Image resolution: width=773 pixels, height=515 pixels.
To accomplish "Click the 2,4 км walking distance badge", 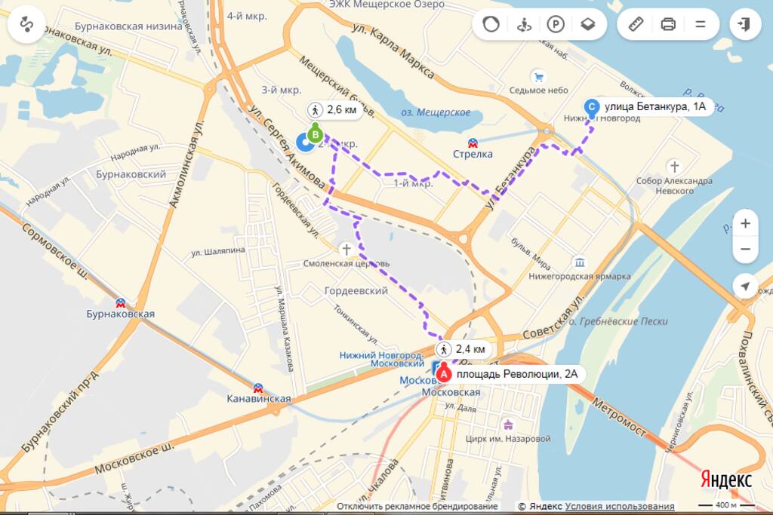I will click(463, 349).
